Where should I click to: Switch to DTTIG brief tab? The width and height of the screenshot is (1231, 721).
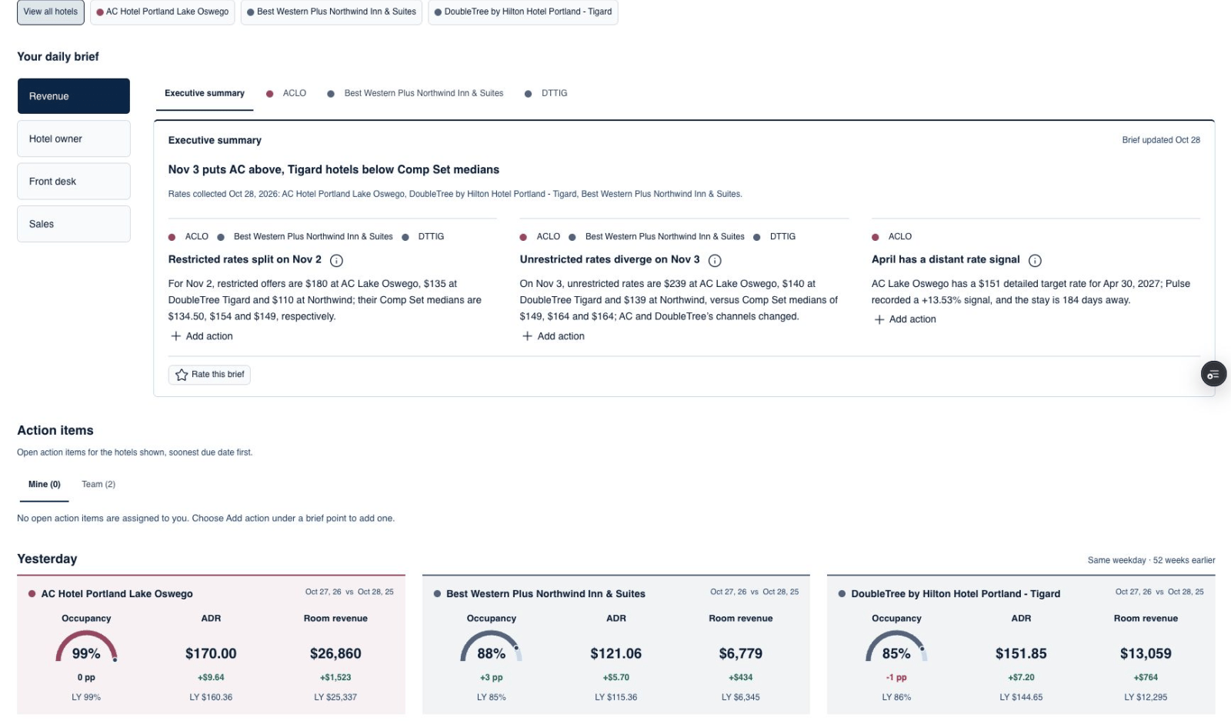point(546,93)
